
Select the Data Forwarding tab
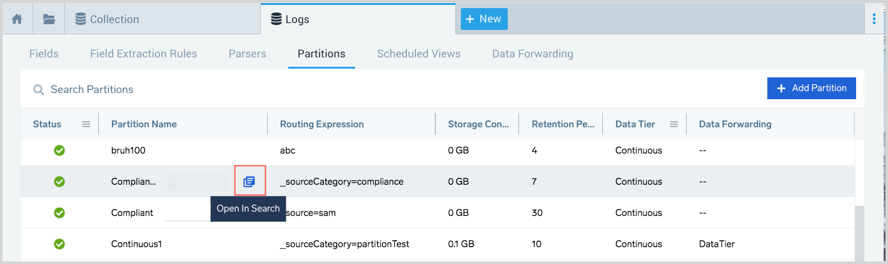tap(532, 54)
